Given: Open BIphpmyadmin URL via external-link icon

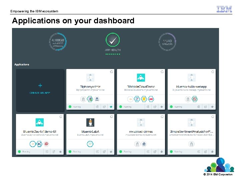Looking at the screenshot, I should pos(104,107).
